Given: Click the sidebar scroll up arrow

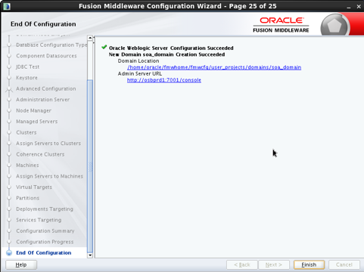Looking at the screenshot, I should pyautogui.click(x=90, y=38).
